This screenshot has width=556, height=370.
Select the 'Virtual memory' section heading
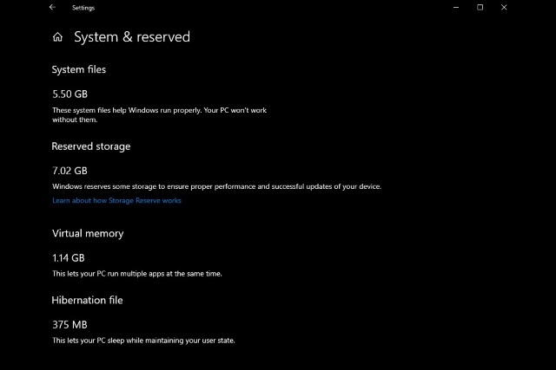pos(88,233)
